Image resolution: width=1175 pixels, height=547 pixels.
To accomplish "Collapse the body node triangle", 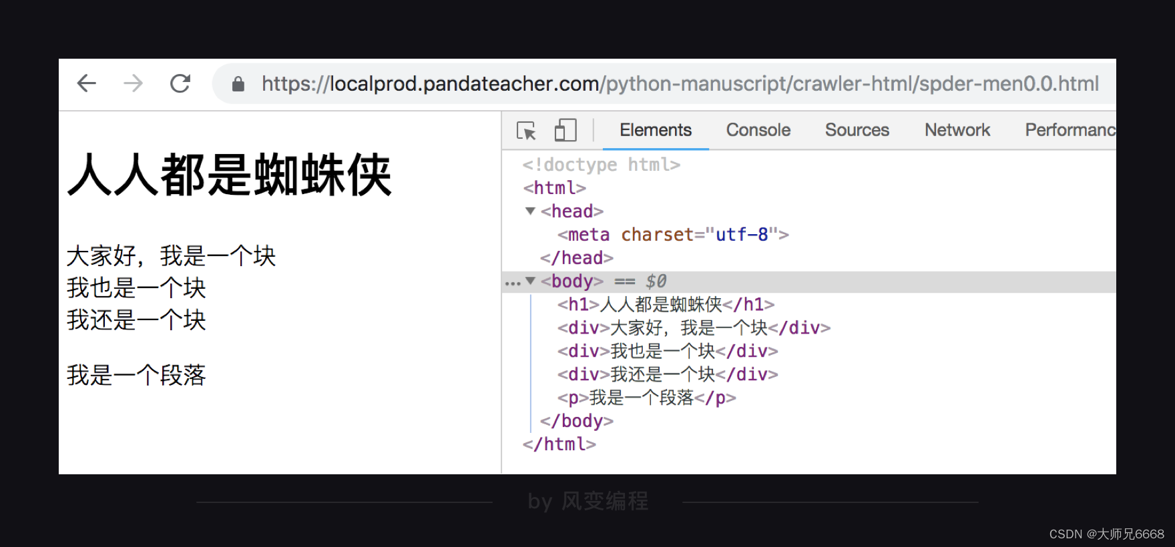I will tap(531, 281).
